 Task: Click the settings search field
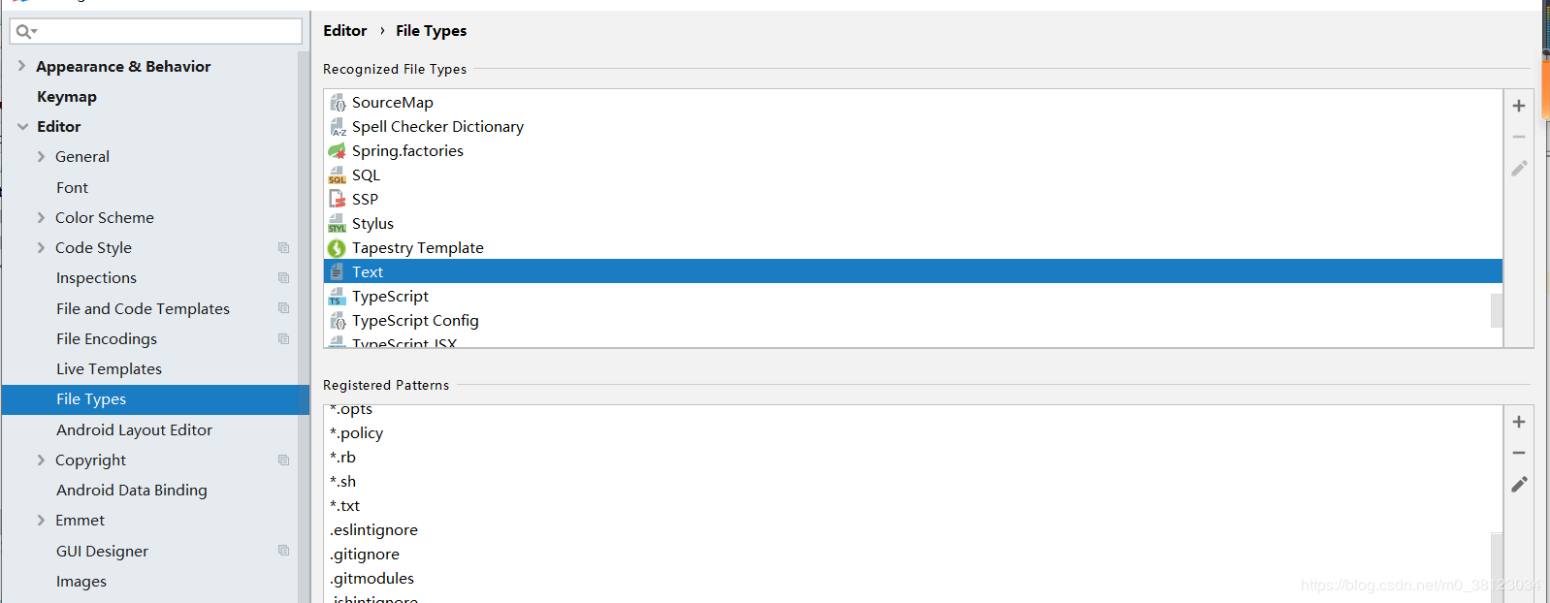pos(165,32)
